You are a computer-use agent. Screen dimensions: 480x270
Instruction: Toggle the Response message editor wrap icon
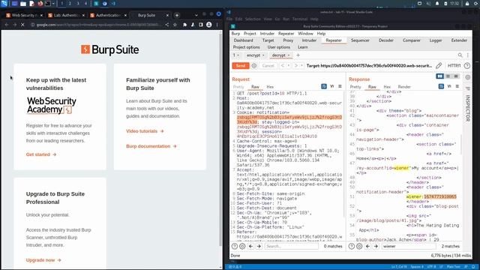click(x=441, y=87)
